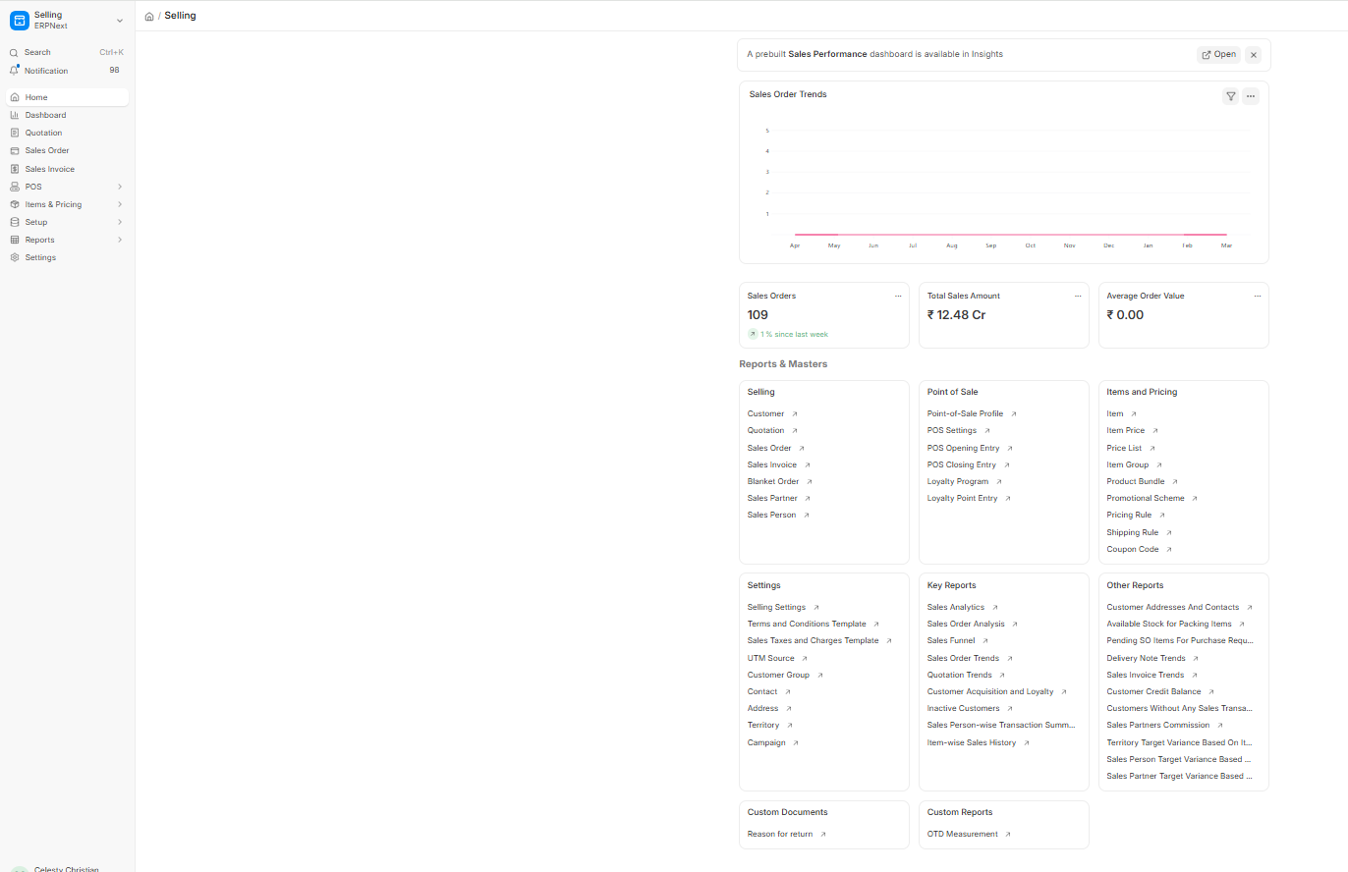Click the Search field in the sidebar
The image size is (1348, 872).
coord(67,53)
